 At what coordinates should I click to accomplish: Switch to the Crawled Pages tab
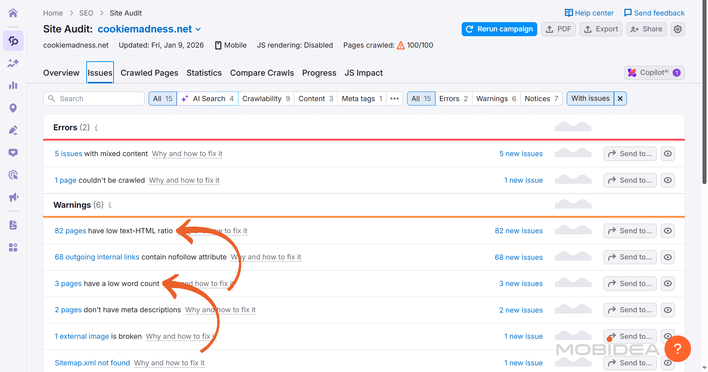149,73
